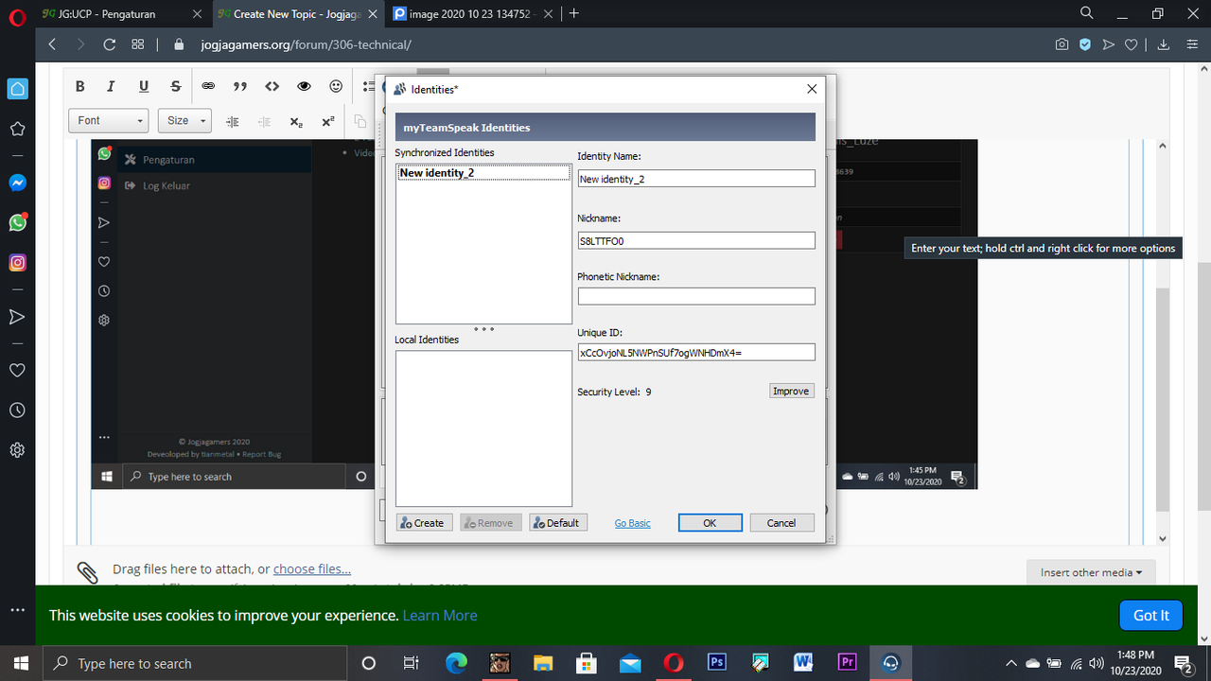Click the paperclip attach icon
1211x681 pixels.
coord(87,572)
